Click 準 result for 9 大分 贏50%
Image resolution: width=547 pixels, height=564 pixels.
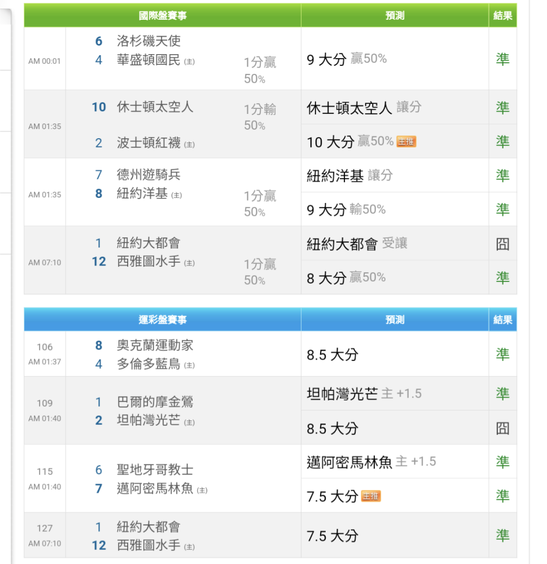[503, 59]
